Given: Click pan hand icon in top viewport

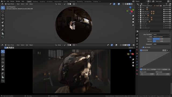Looking at the screenshot, I should click(133, 19).
